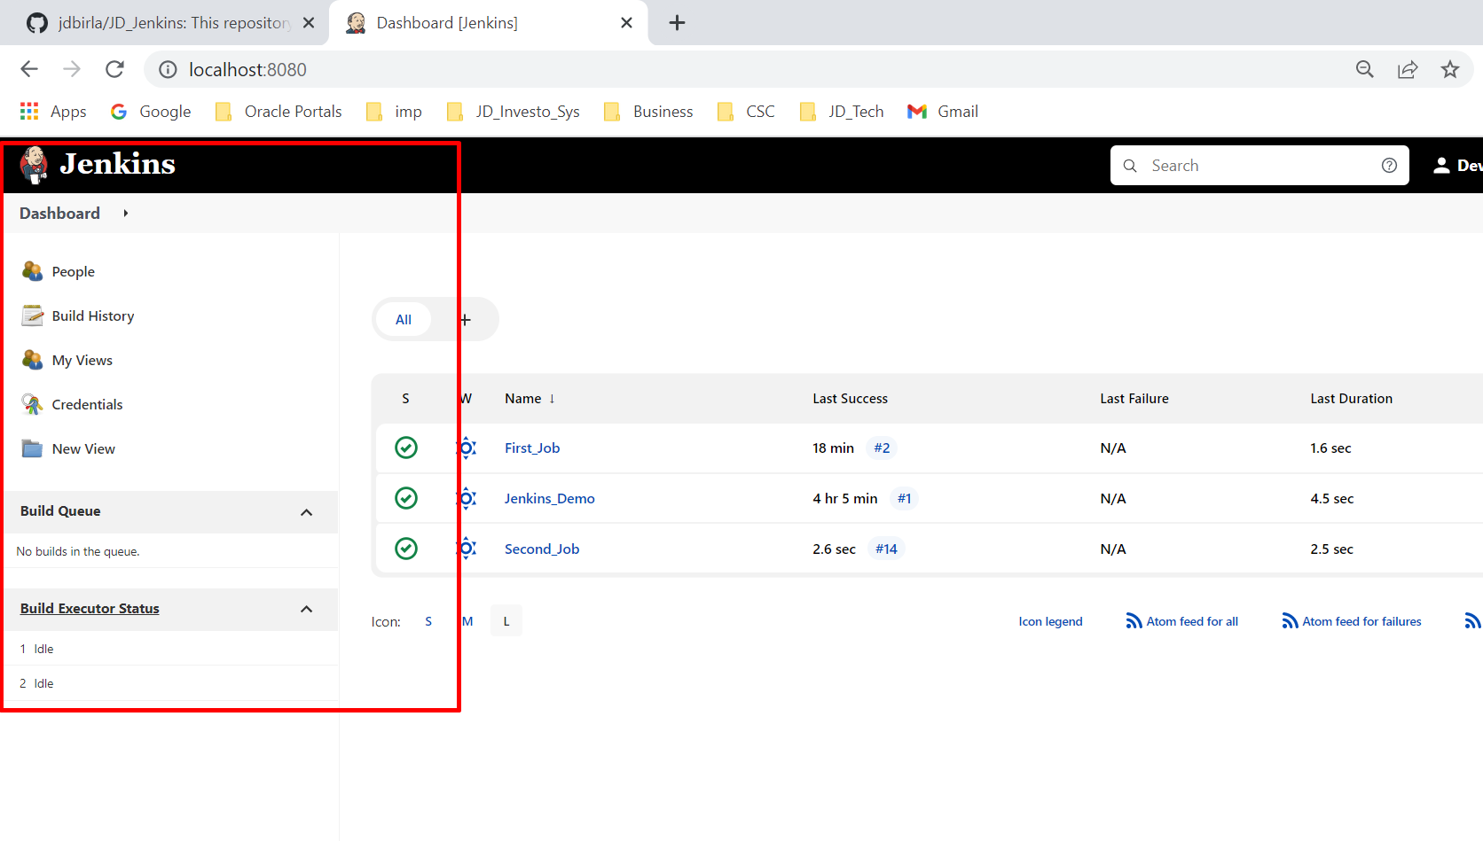Image resolution: width=1483 pixels, height=841 pixels.
Task: Open build #14 of Second_Job
Action: [886, 549]
